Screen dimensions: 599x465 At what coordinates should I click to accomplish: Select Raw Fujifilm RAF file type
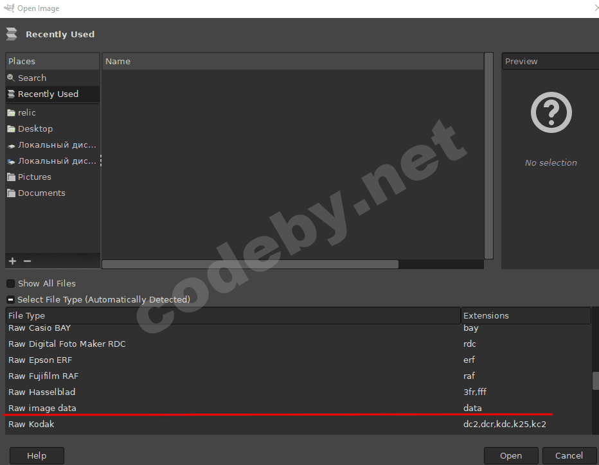point(298,376)
